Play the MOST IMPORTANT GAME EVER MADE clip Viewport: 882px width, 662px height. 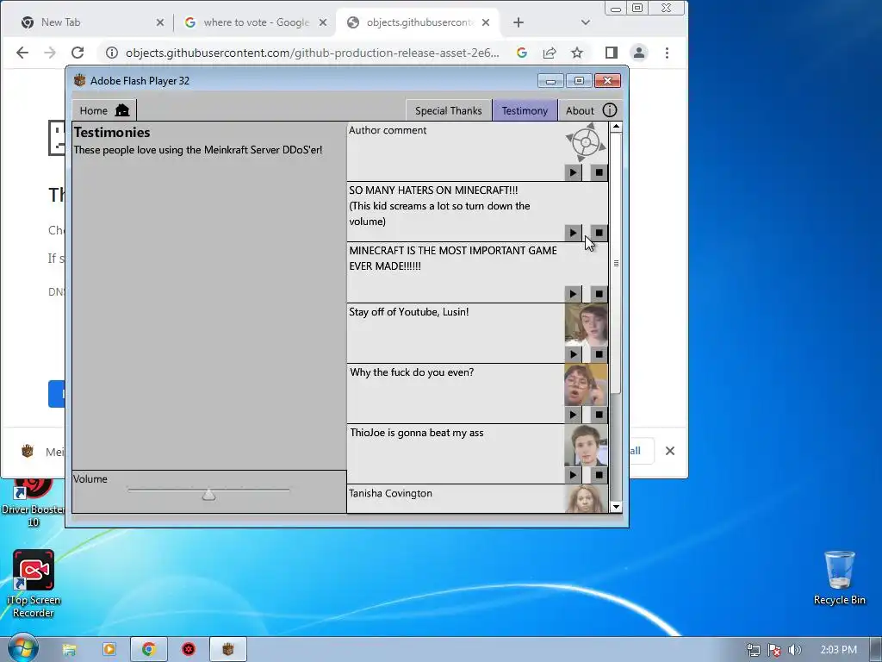coord(573,293)
